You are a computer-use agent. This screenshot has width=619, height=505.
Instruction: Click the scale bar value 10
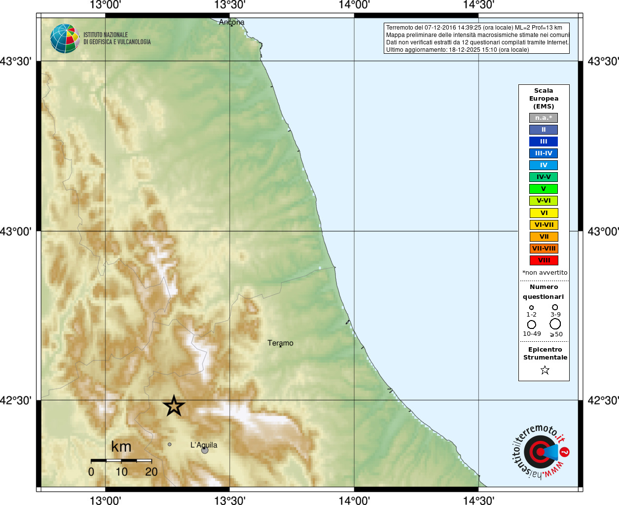pos(121,472)
